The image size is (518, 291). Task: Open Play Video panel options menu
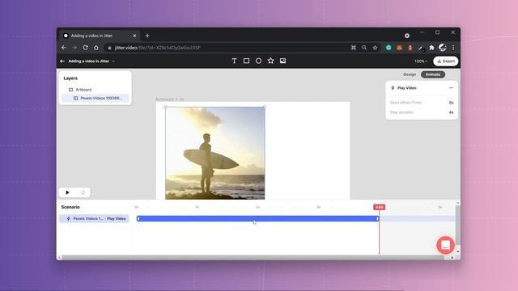pos(451,88)
